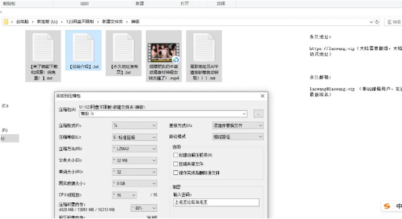The height and width of the screenshot is (219, 402).
Task: Go to 新加卷 (U:) in the breadcrumb
Action: 47,22
